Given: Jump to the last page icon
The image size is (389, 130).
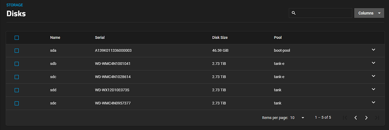Looking at the screenshot, I should (x=377, y=118).
